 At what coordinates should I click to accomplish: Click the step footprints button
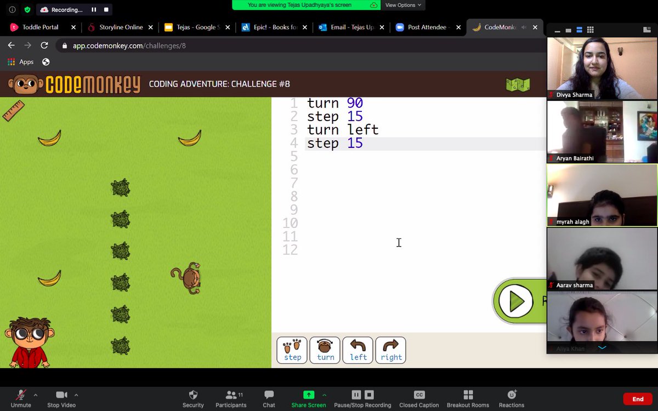[292, 350]
